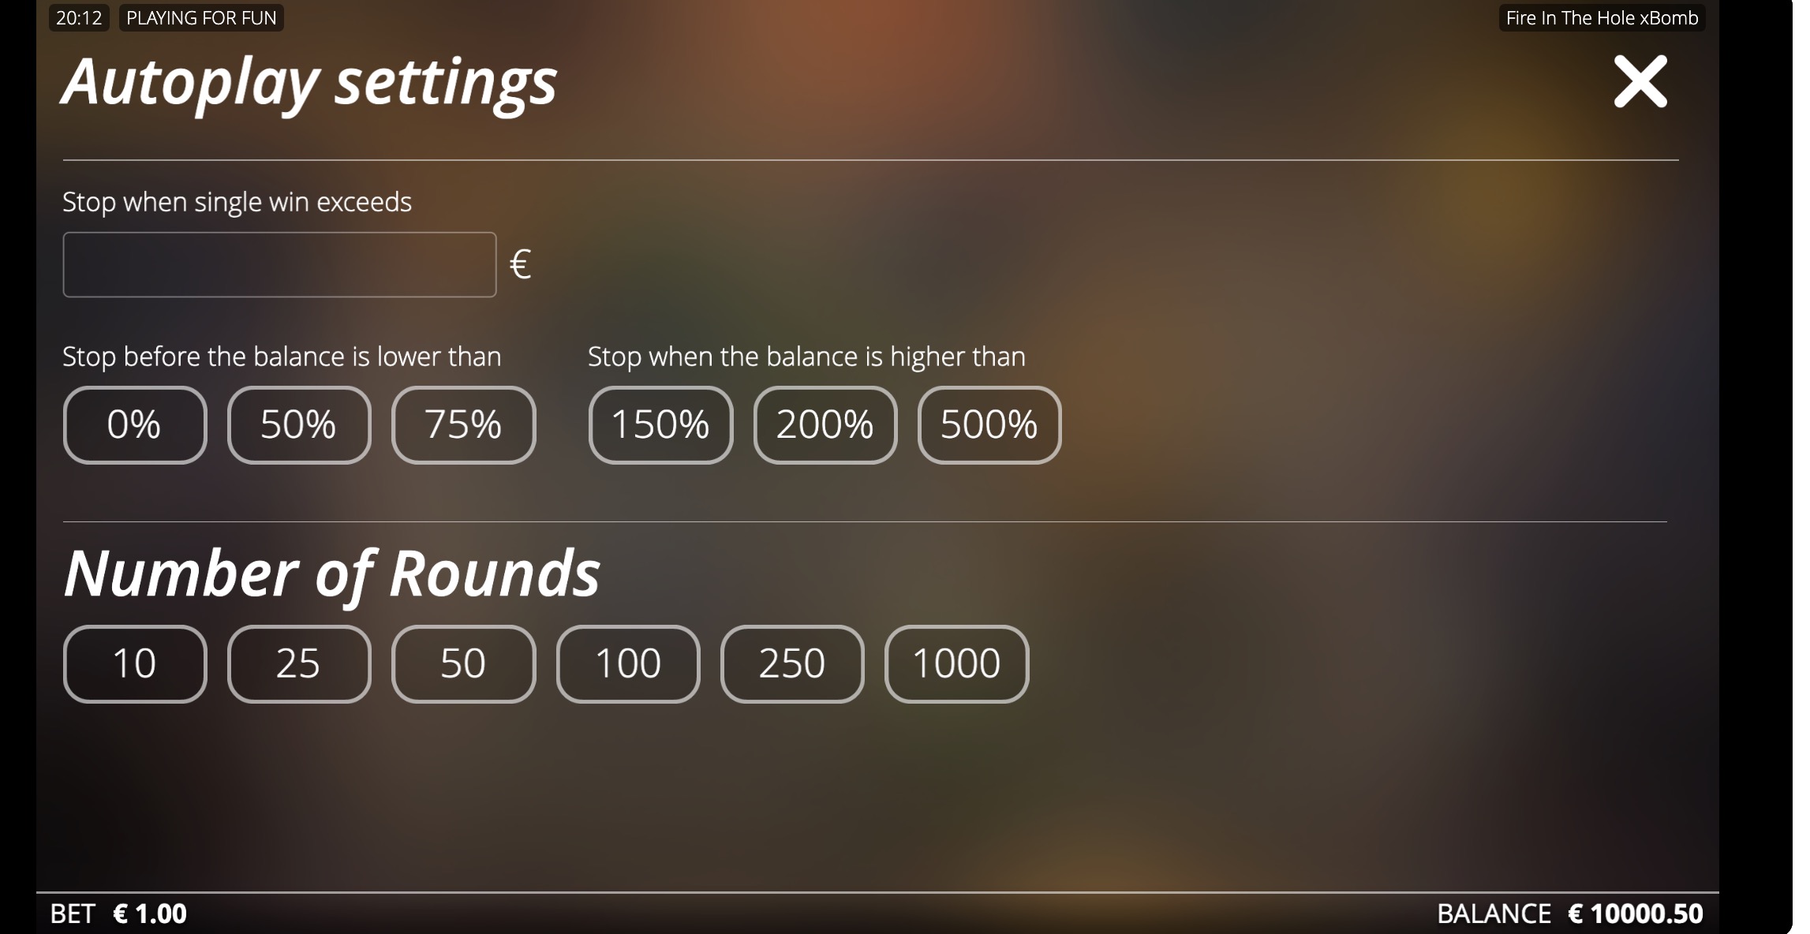Pick the 75% balance loss limit
Image resolution: width=1810 pixels, height=934 pixels.
point(463,425)
